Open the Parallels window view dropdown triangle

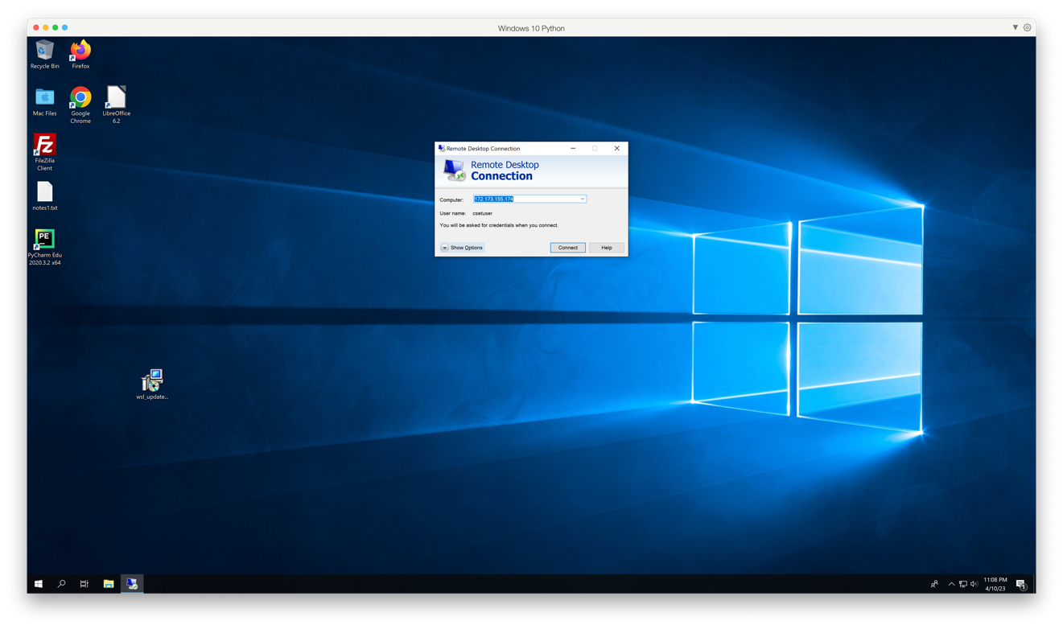coord(1016,27)
